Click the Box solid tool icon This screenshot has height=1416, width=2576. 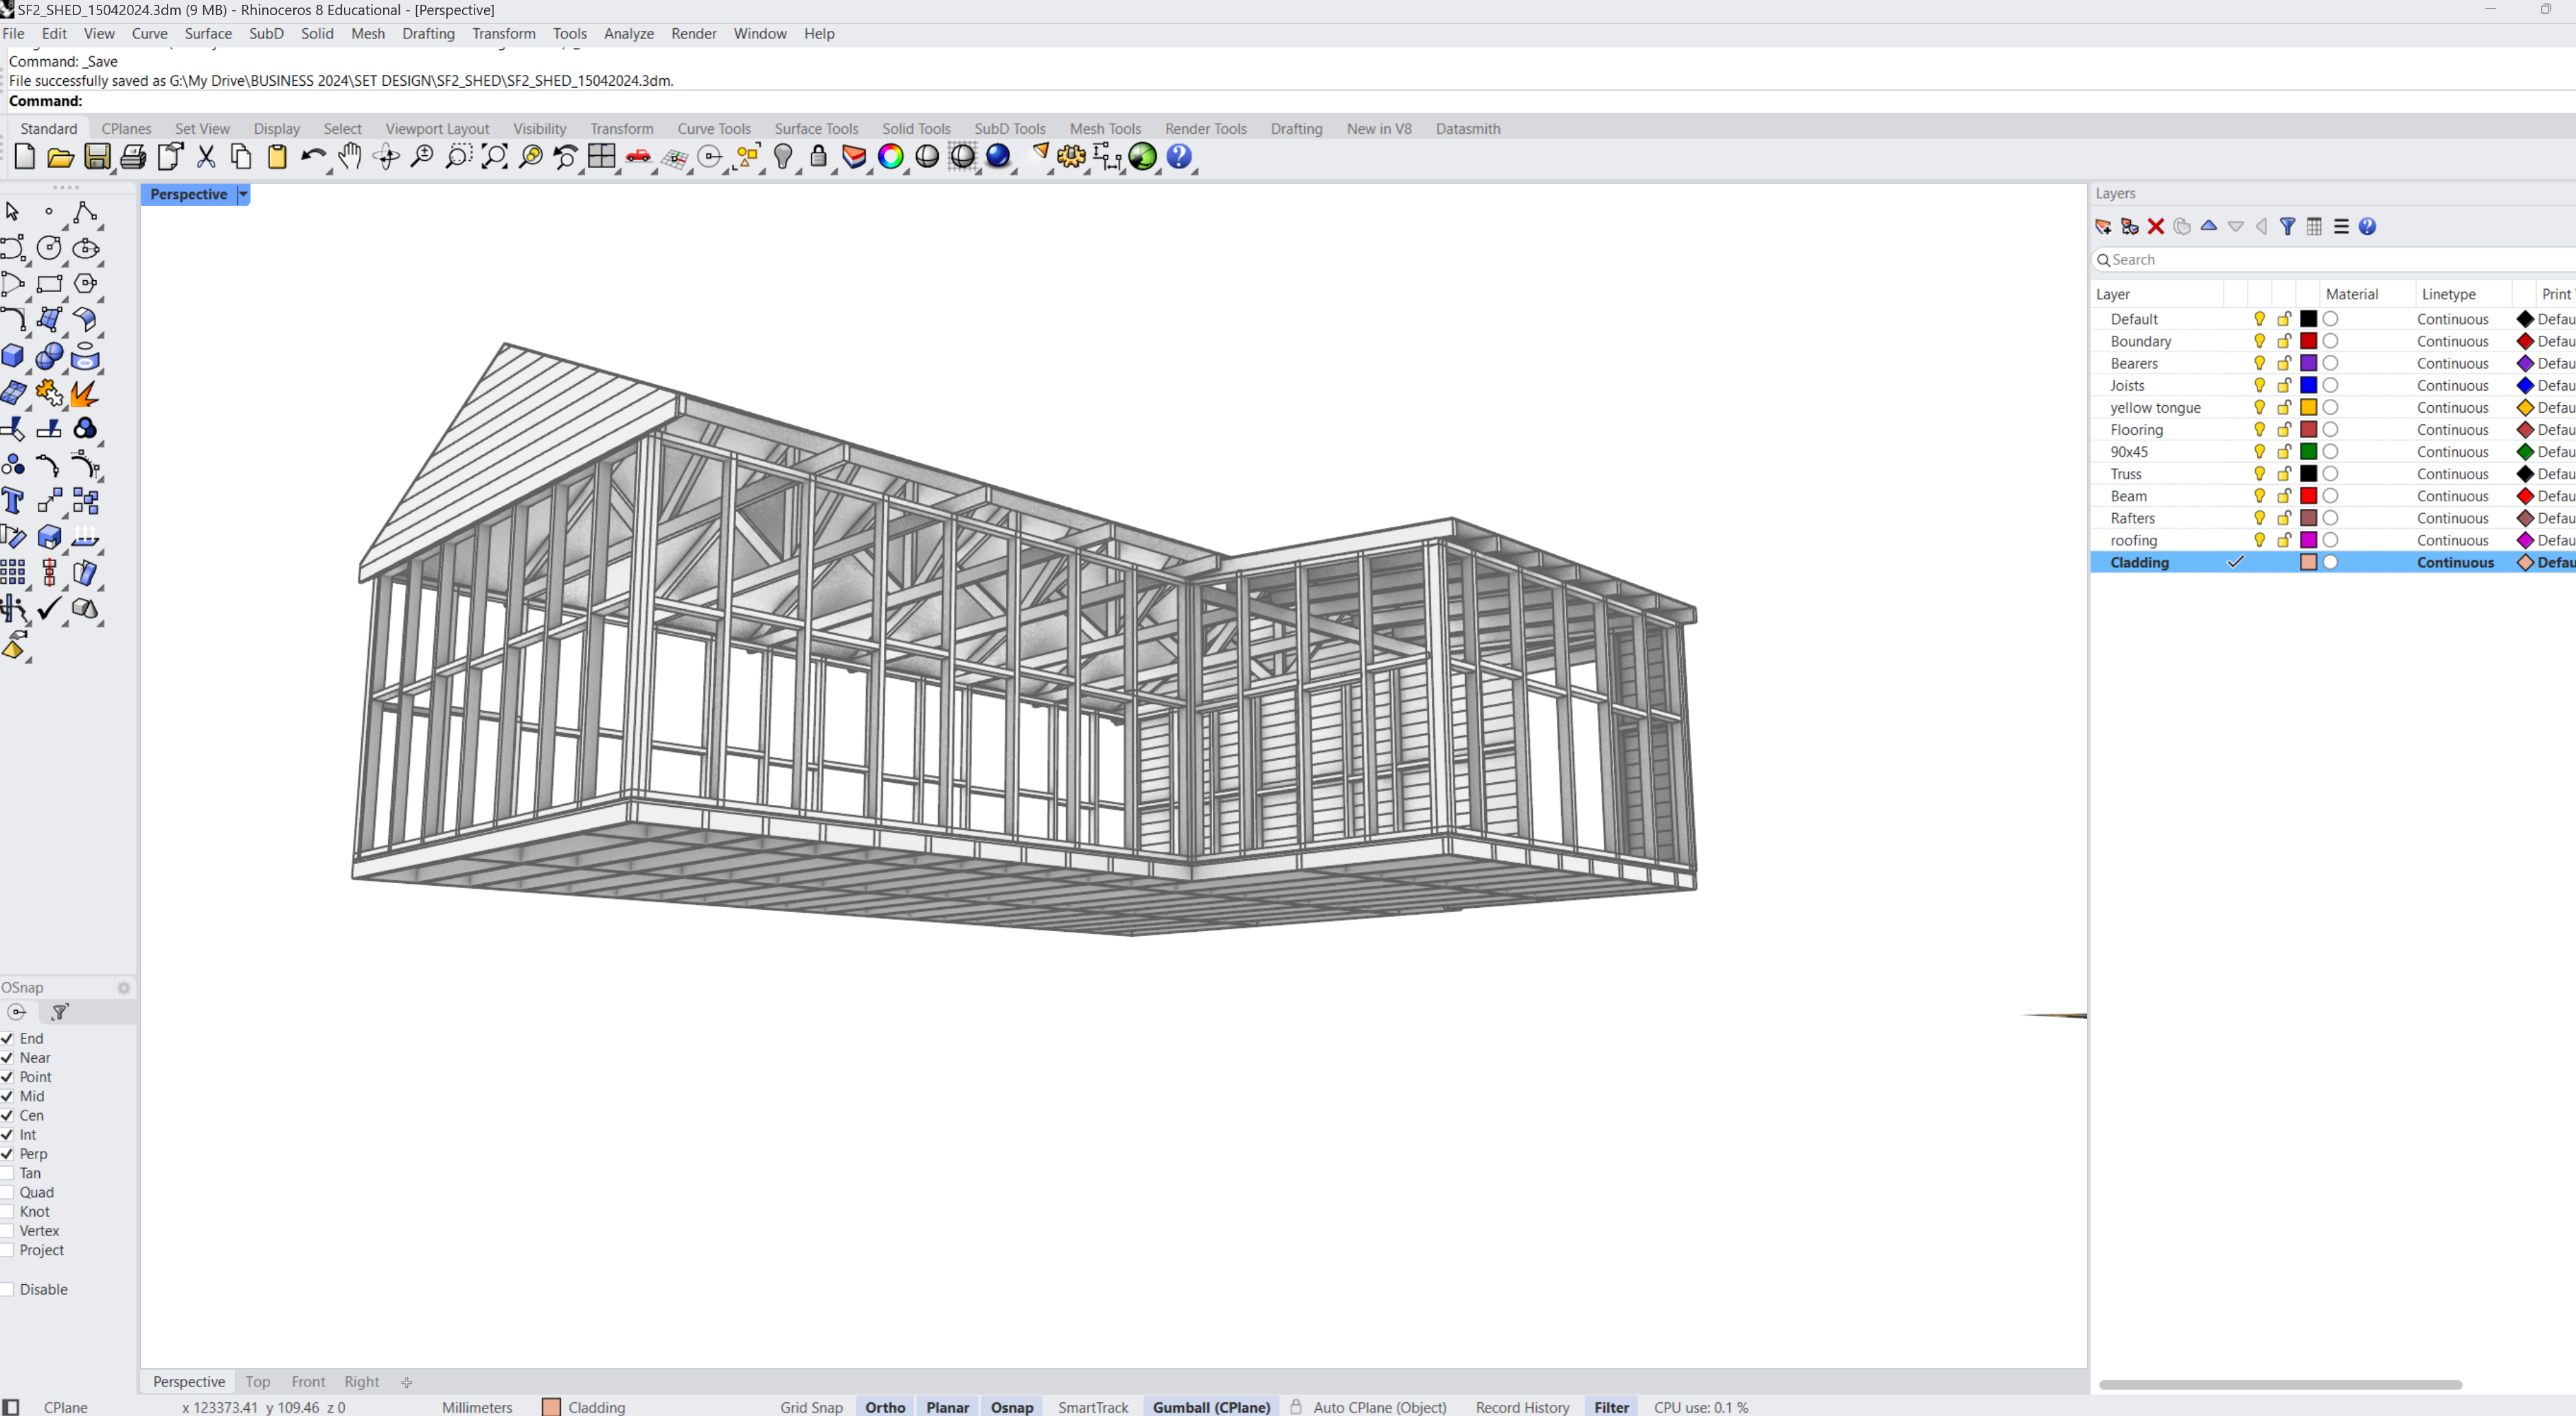[13, 356]
